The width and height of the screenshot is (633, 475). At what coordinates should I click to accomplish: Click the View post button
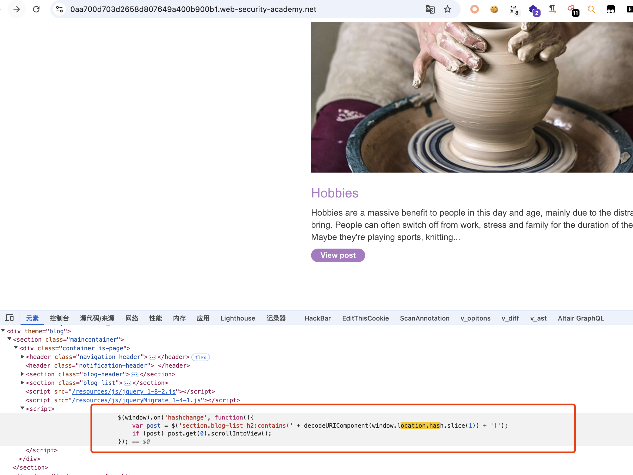tap(338, 255)
